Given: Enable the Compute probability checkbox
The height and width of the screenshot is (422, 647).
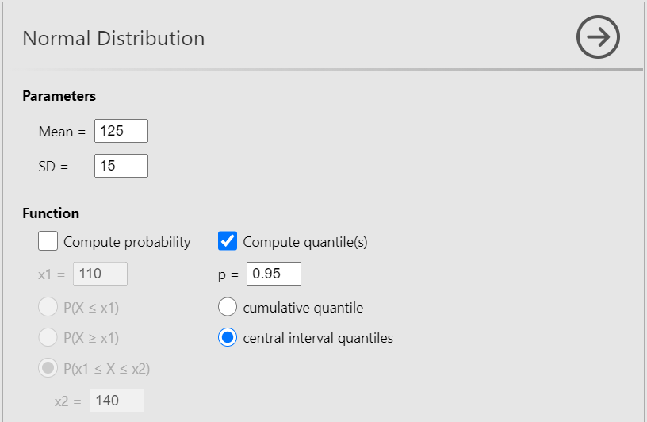Looking at the screenshot, I should (x=48, y=241).
